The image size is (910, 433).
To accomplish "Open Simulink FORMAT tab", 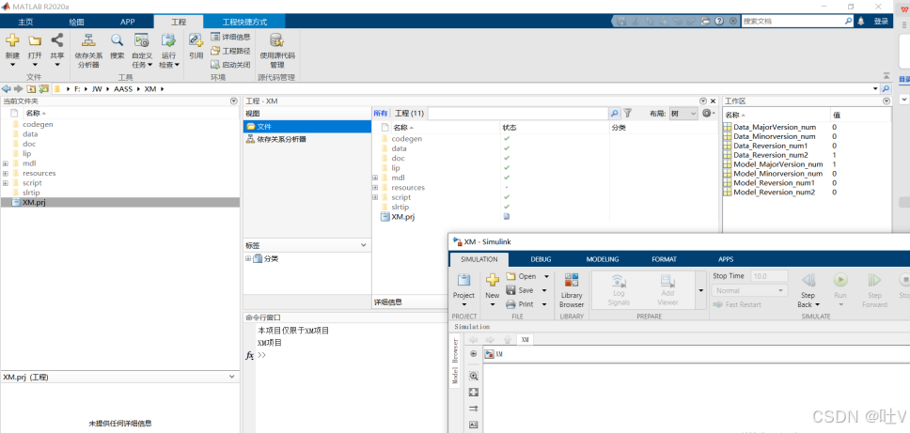I will (x=664, y=259).
